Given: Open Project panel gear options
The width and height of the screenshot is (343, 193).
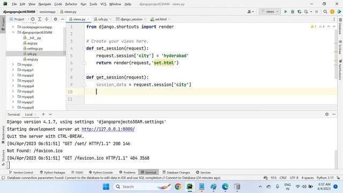Looking at the screenshot, I should click(x=56, y=19).
